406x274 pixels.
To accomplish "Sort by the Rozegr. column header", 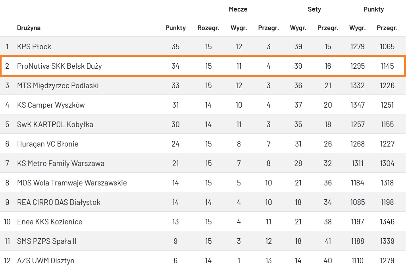I will pyautogui.click(x=208, y=28).
